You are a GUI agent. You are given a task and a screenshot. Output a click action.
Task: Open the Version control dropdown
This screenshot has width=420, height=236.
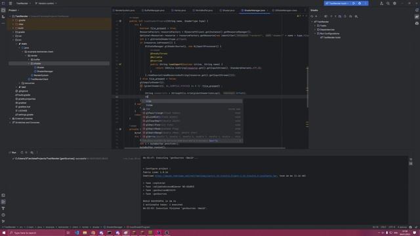point(46,3)
